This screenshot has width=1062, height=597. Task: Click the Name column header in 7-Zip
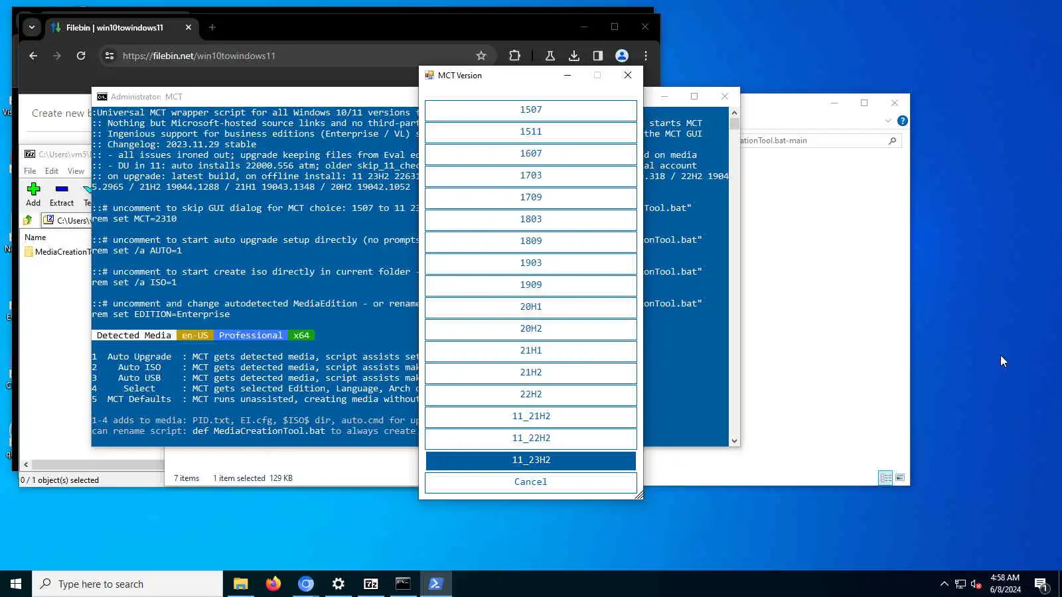pos(36,237)
